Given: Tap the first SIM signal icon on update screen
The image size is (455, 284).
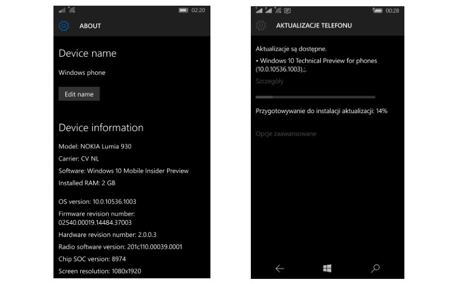Looking at the screenshot, I should pyautogui.click(x=259, y=10).
